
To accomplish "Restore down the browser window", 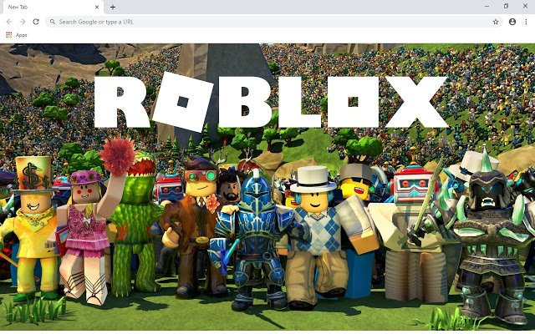I will point(506,6).
